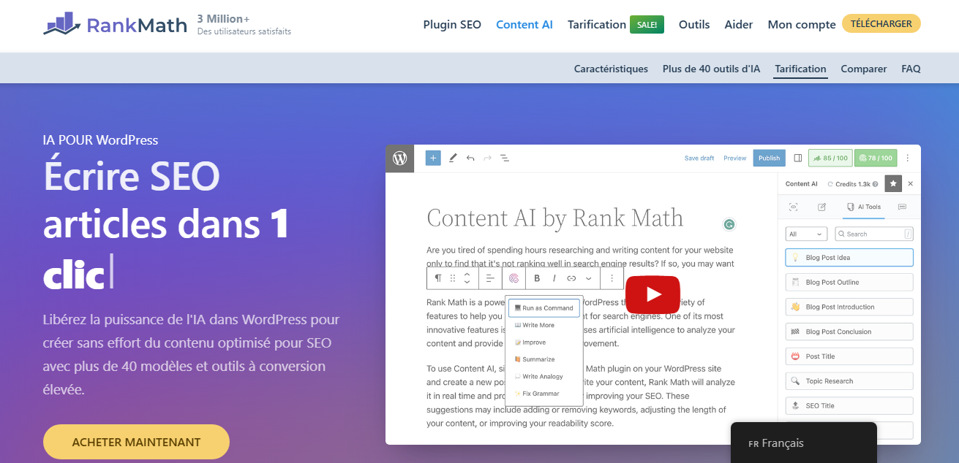Open the document overview list icon
Image resolution: width=959 pixels, height=463 pixels.
tap(505, 158)
